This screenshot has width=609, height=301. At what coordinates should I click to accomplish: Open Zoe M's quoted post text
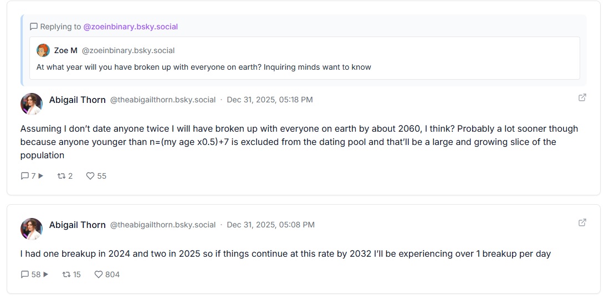coord(203,67)
